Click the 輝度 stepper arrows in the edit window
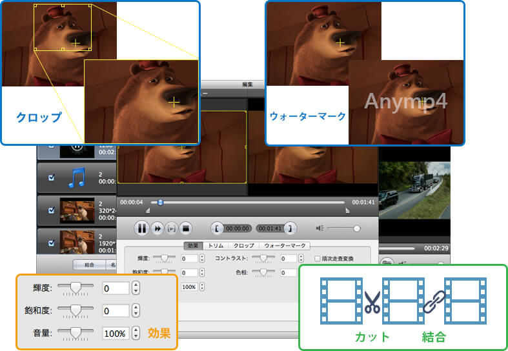The width and height of the screenshot is (508, 351). pyautogui.click(x=202, y=258)
